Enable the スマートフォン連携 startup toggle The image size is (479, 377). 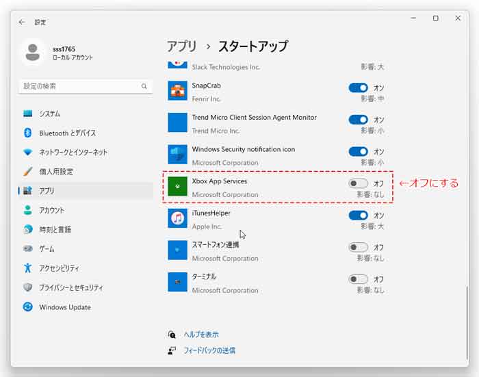coord(358,247)
